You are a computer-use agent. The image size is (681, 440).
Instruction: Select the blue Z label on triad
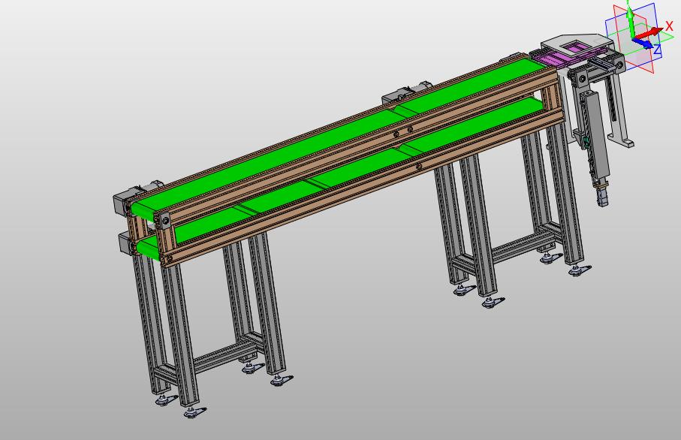(658, 50)
